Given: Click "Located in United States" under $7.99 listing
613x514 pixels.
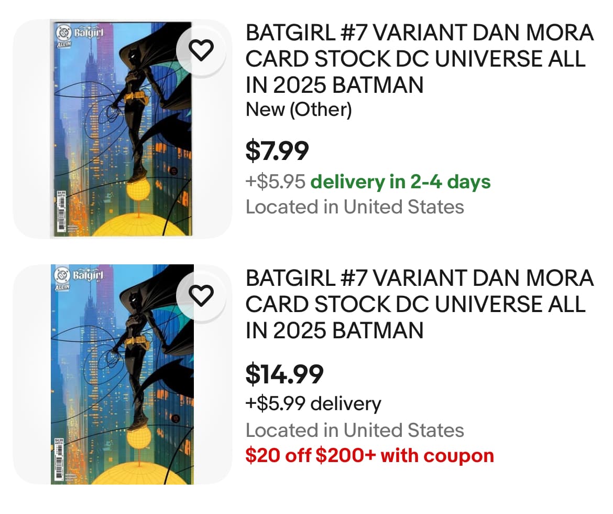Looking at the screenshot, I should [x=355, y=207].
